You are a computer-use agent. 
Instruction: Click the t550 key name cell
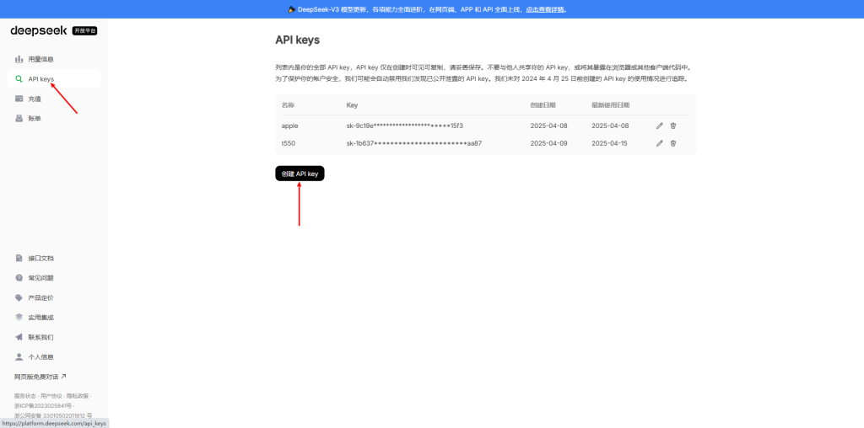coord(289,143)
